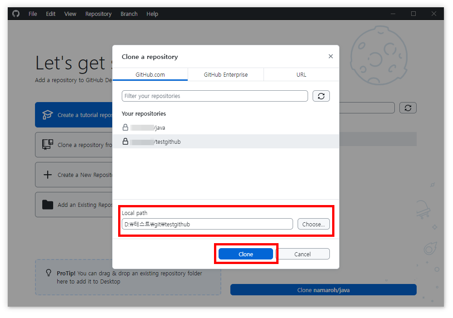Open the Branch menu
This screenshot has width=453, height=318.
click(x=129, y=14)
